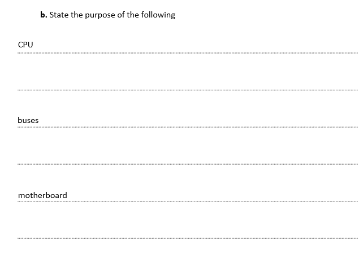The width and height of the screenshot is (359, 255).
Task: Click blank area above the CPU label
Action: (188, 30)
